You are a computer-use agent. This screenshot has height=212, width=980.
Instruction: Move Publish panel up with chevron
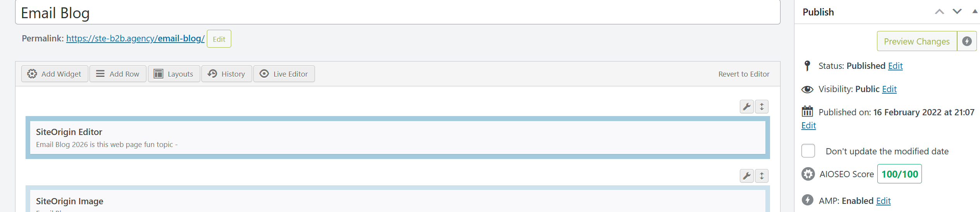pyautogui.click(x=939, y=12)
